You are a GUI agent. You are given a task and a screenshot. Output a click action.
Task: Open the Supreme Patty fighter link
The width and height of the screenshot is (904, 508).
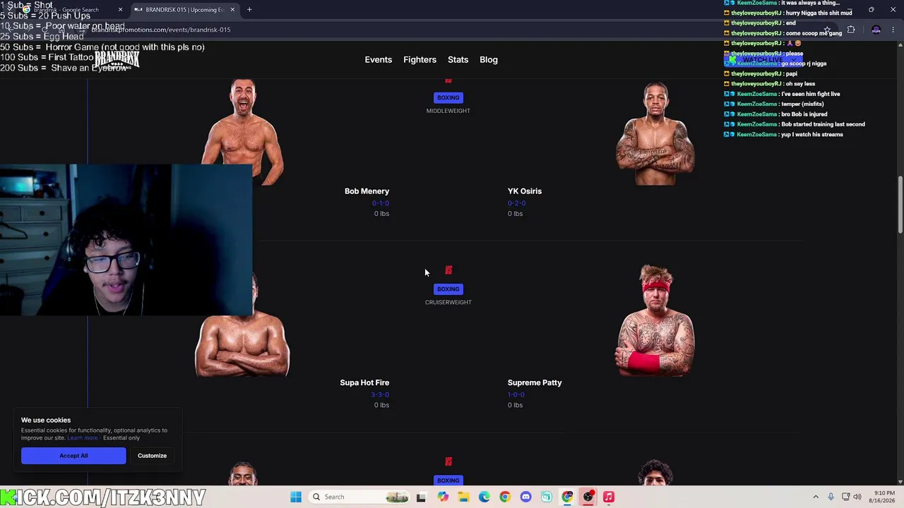[535, 382]
